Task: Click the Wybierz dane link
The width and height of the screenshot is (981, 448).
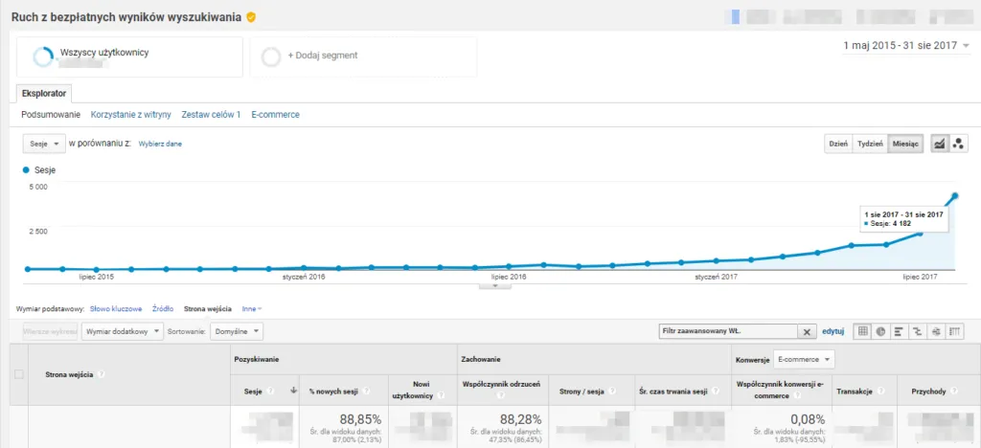Action: [160, 144]
